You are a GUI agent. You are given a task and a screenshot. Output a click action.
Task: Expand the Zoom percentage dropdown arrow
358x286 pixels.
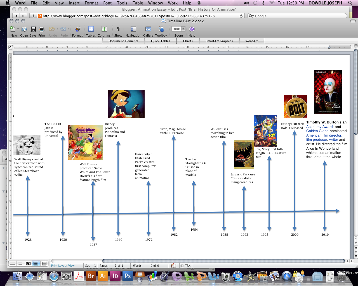[x=183, y=29]
